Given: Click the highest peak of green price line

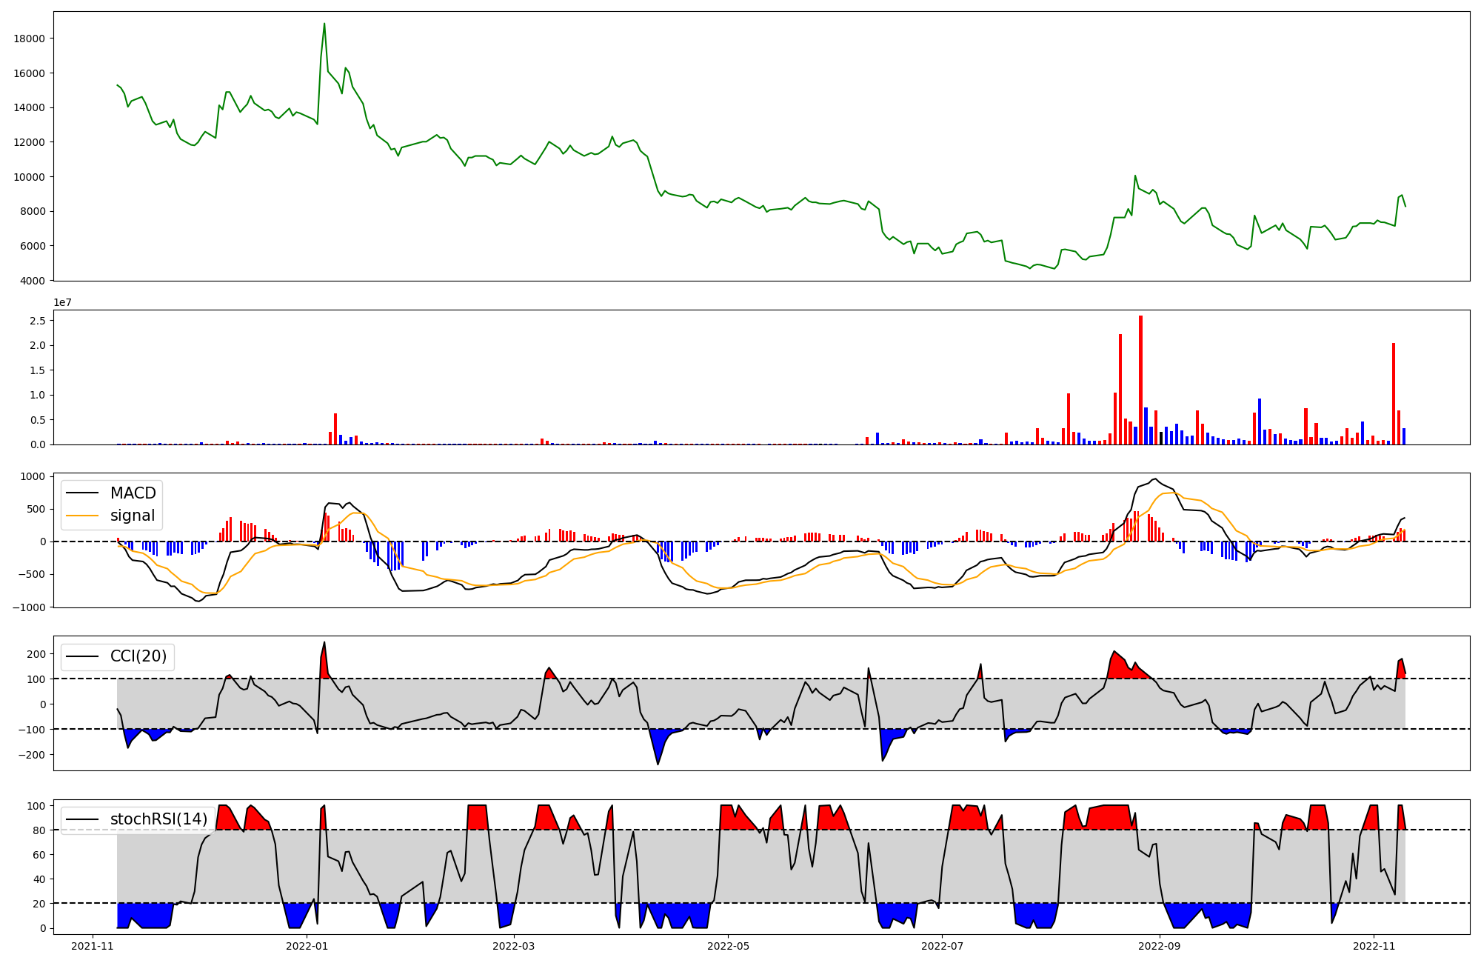Looking at the screenshot, I should tap(324, 24).
